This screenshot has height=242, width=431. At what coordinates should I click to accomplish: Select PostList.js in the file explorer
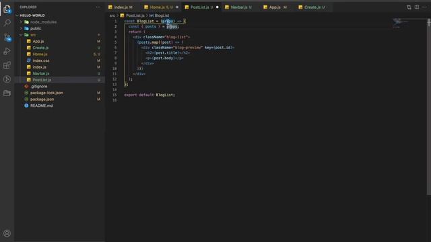click(x=42, y=80)
